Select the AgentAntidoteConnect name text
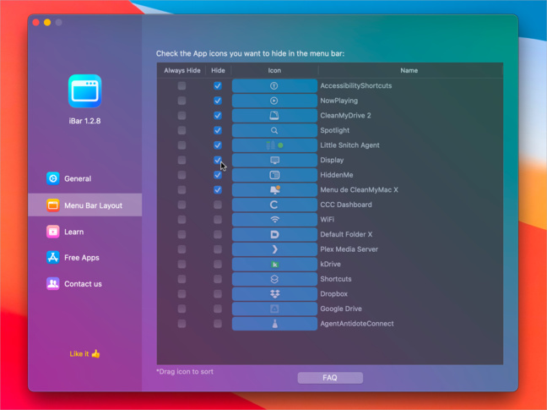The height and width of the screenshot is (410, 547). 357,324
